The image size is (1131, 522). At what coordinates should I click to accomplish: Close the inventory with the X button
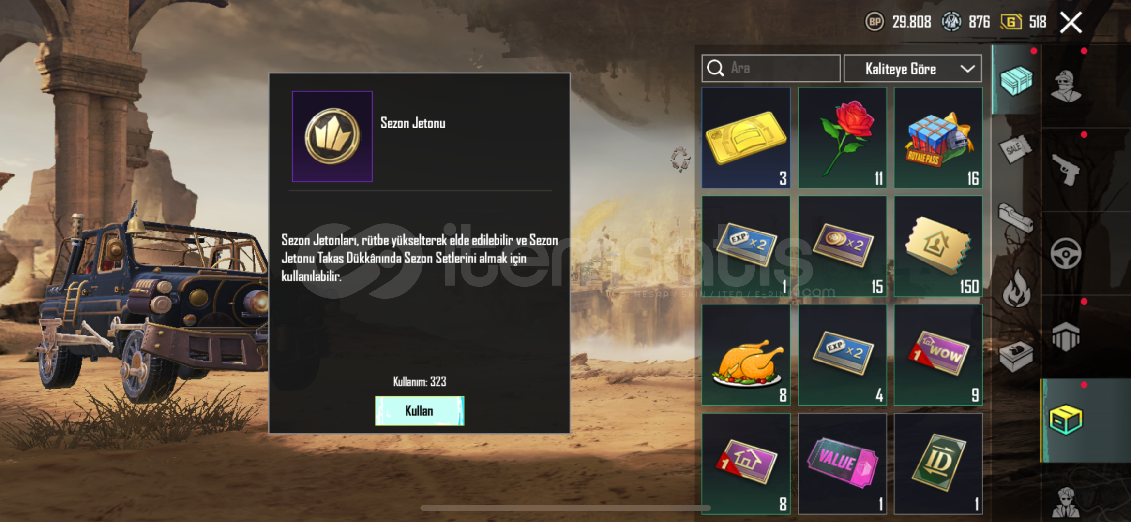click(1071, 22)
